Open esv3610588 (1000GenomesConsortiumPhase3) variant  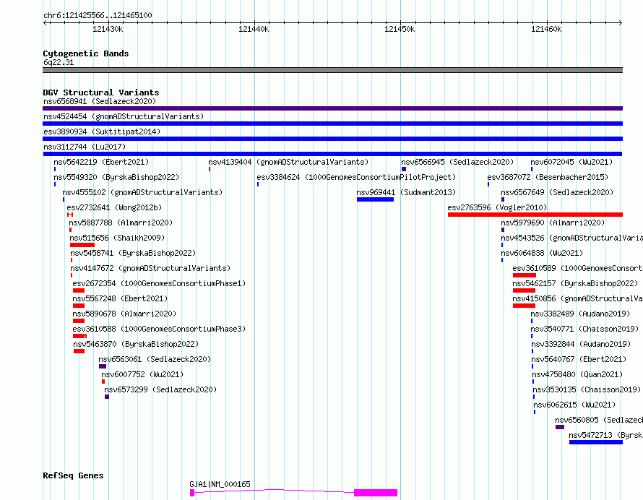point(159,329)
